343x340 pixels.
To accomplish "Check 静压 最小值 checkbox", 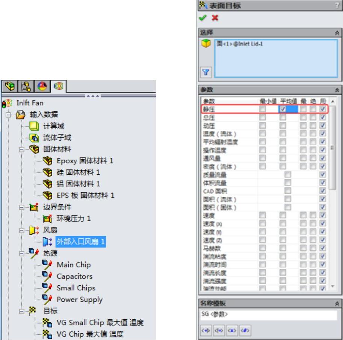I will pyautogui.click(x=262, y=109).
